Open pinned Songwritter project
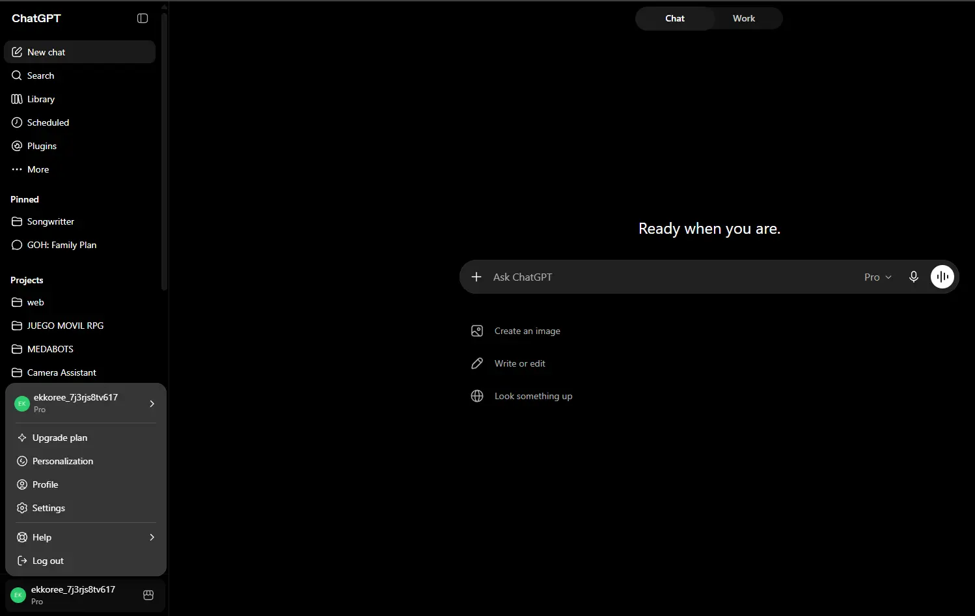The height and width of the screenshot is (616, 975). [79, 221]
